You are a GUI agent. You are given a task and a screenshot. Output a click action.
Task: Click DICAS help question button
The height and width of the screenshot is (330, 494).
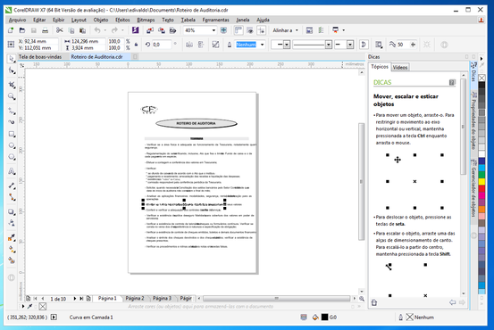pos(452,82)
